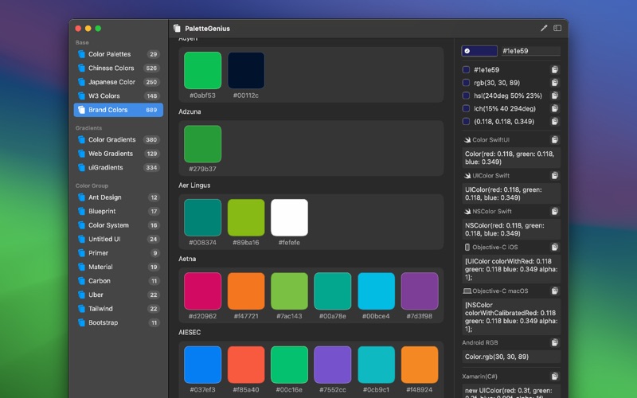Copy the Xamarin(C#) code

click(x=554, y=376)
